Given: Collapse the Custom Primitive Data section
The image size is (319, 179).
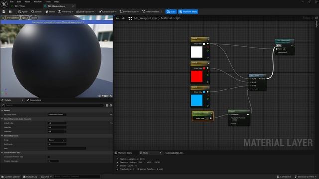Looking at the screenshot, I should (2, 153).
